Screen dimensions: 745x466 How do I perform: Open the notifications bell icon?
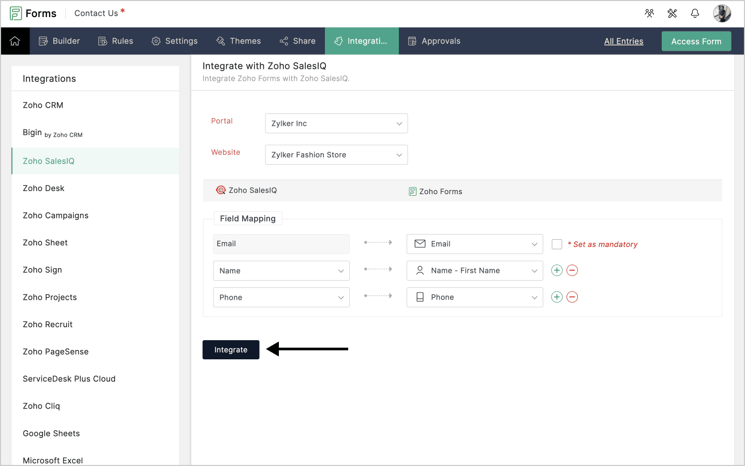(x=695, y=13)
